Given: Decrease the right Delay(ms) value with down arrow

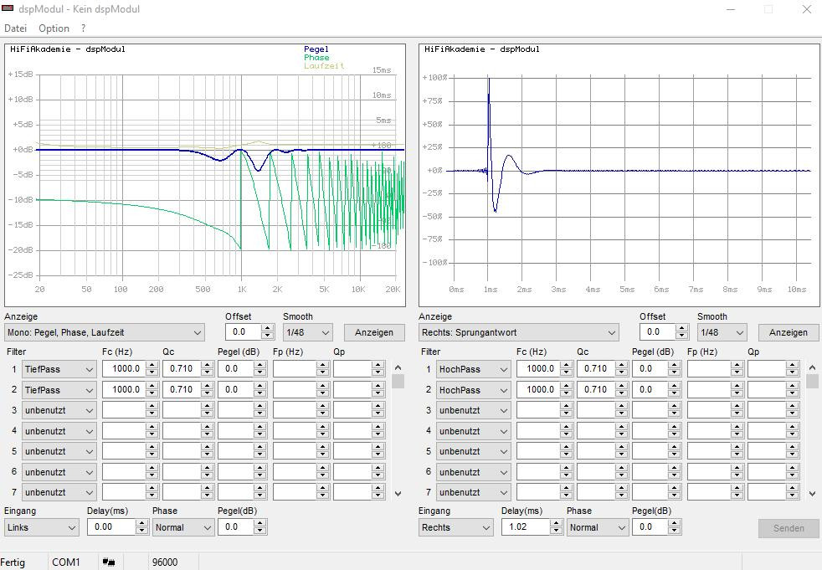Looking at the screenshot, I should 556,531.
